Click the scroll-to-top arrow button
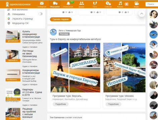The height and width of the screenshot is (120, 158). [x=142, y=14]
